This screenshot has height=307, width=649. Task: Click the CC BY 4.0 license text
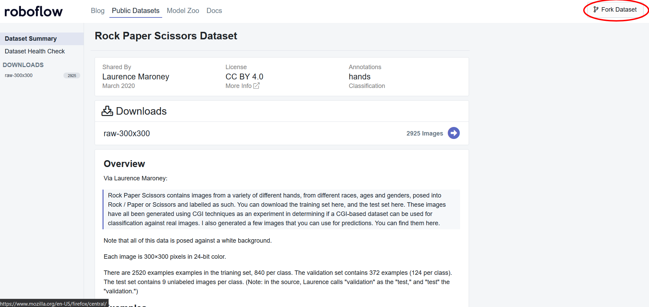tap(244, 77)
